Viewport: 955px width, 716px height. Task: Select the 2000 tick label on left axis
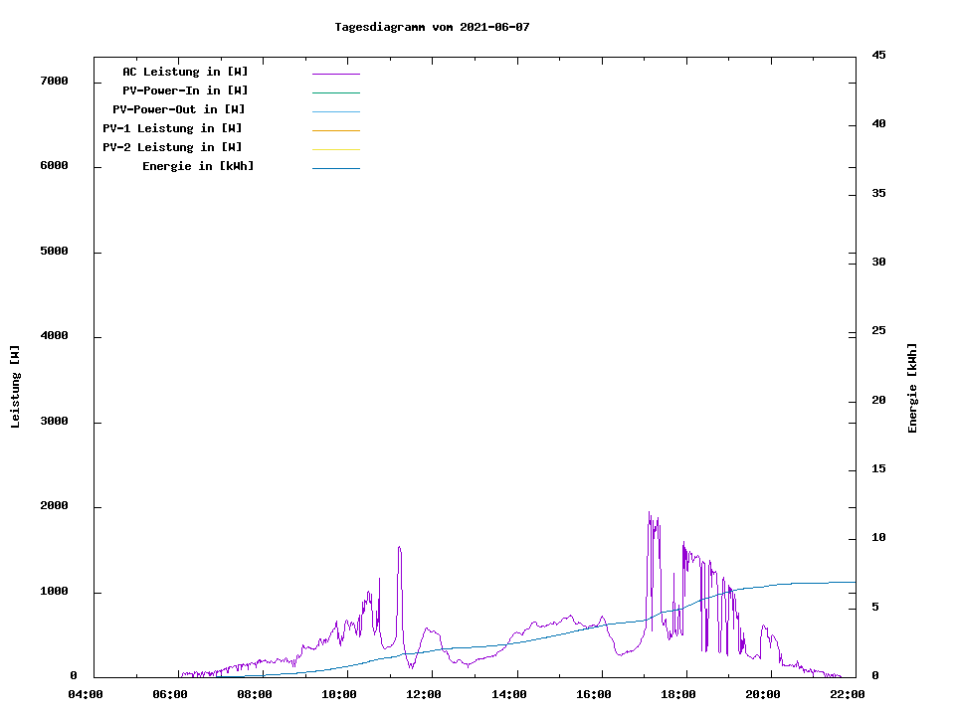click(54, 506)
